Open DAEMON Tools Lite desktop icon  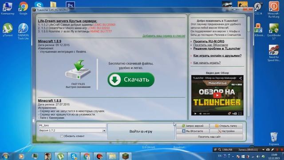[x=23, y=31]
